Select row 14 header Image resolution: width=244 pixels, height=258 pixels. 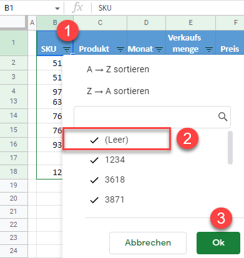pyautogui.click(x=14, y=115)
